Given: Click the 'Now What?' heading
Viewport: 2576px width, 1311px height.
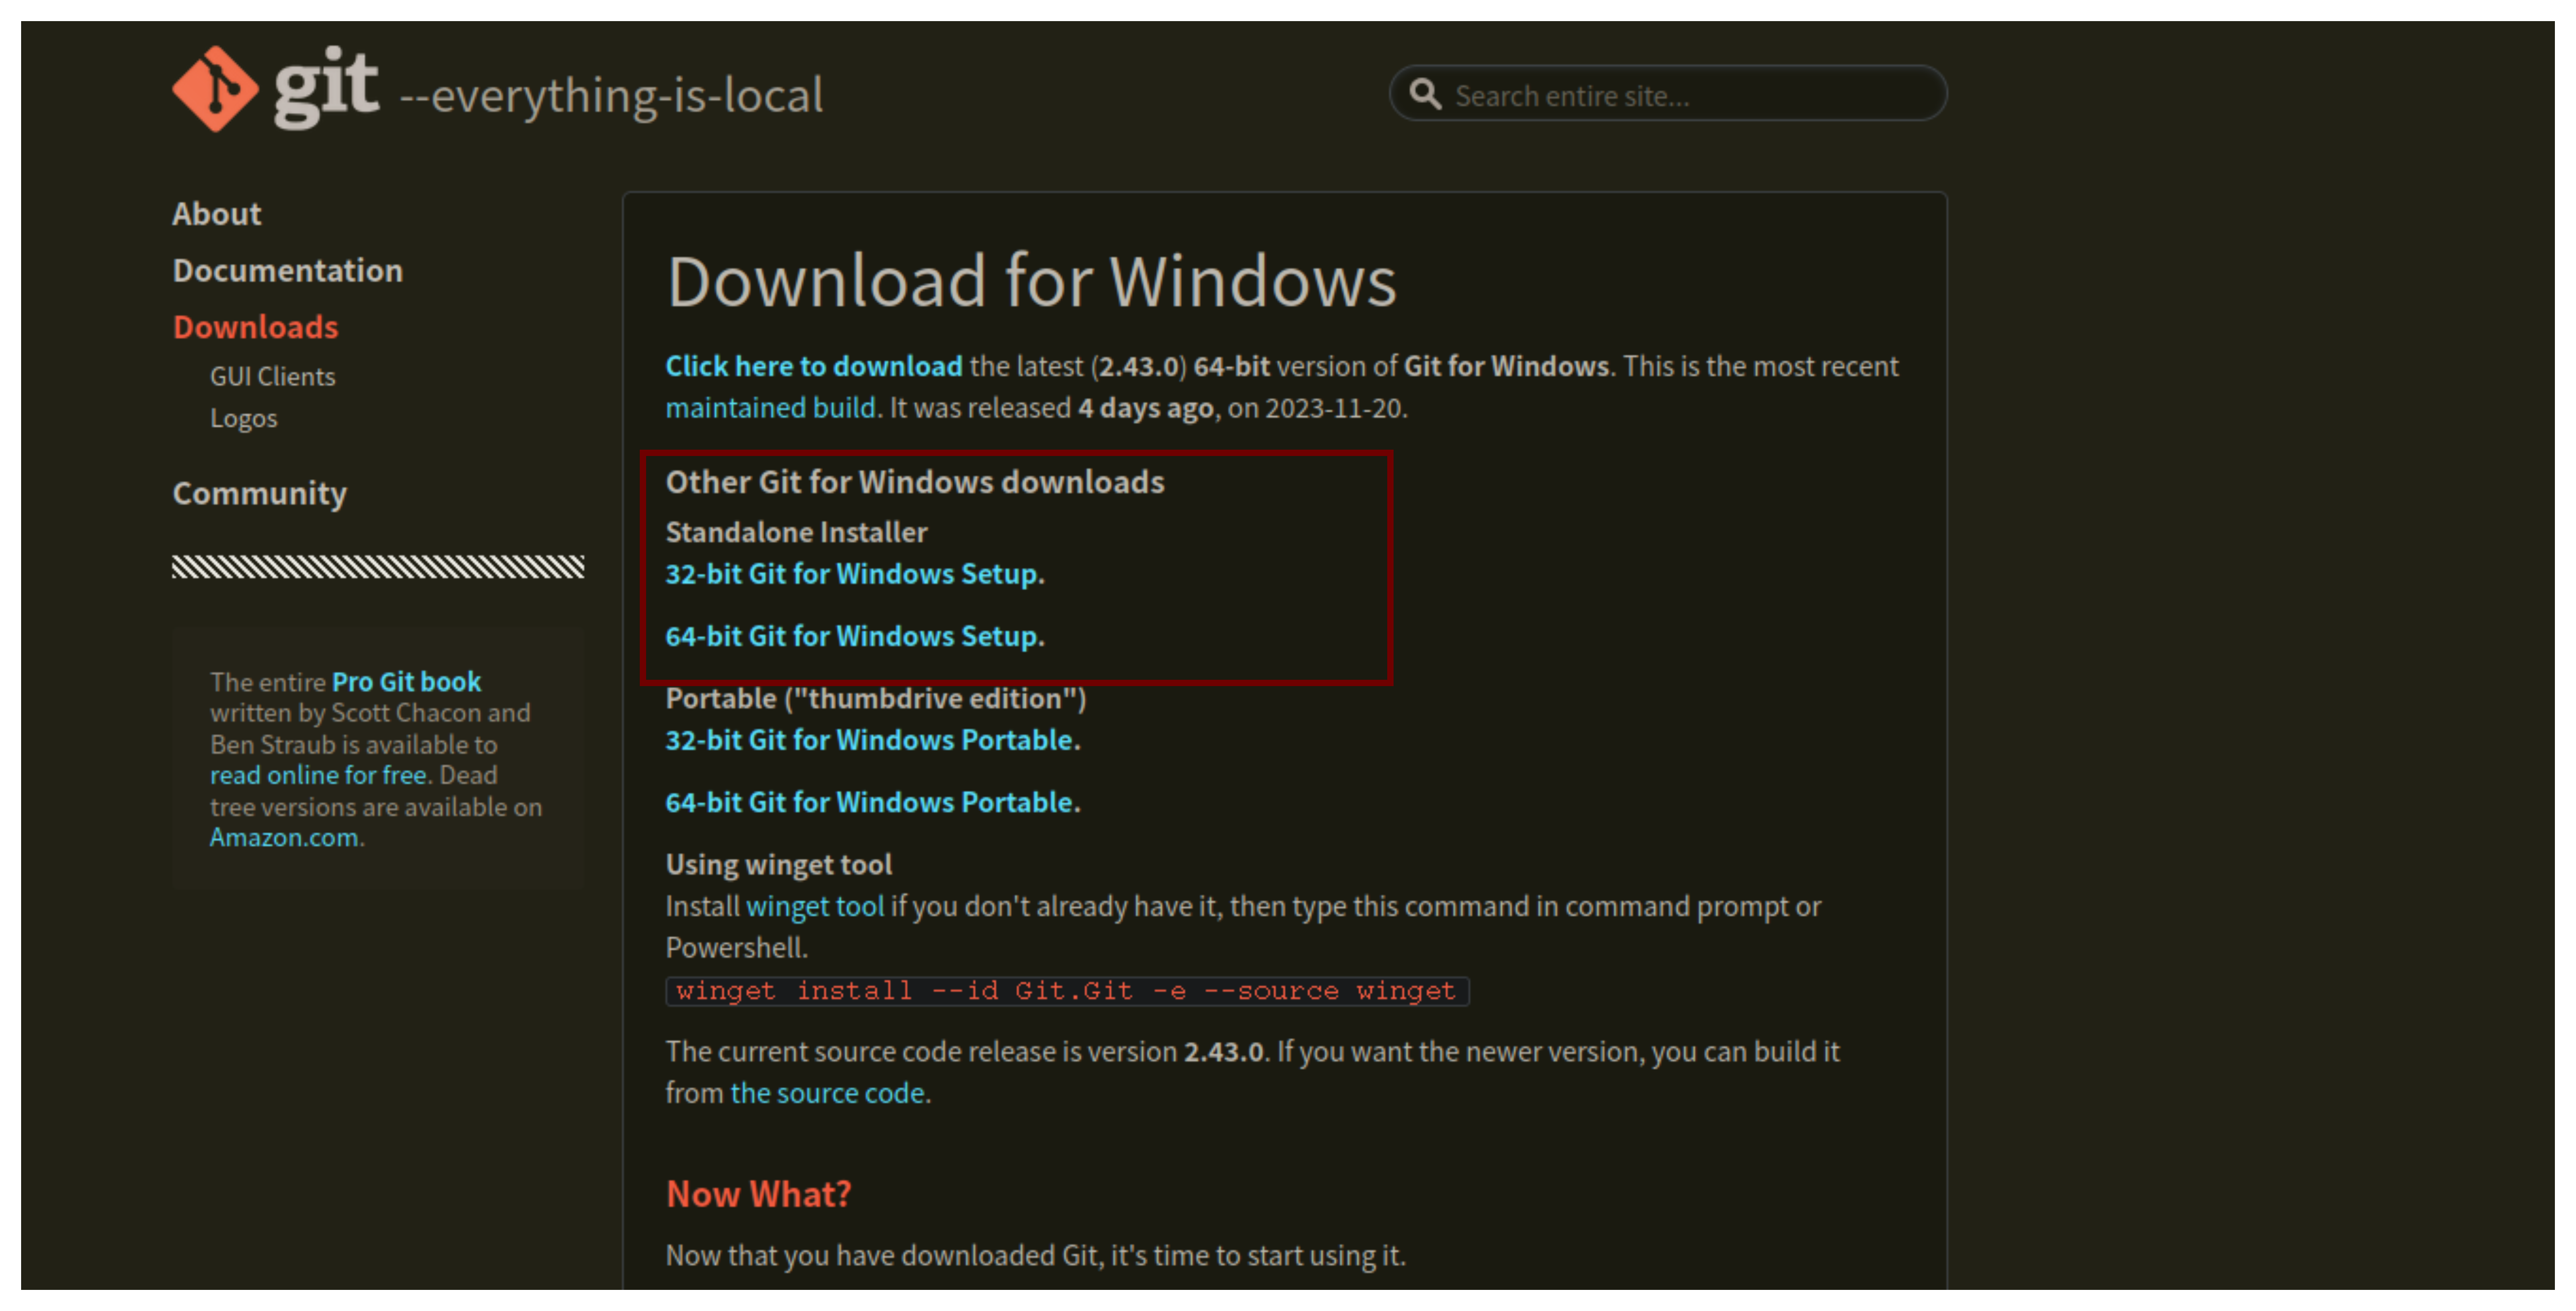Looking at the screenshot, I should pyautogui.click(x=759, y=1194).
